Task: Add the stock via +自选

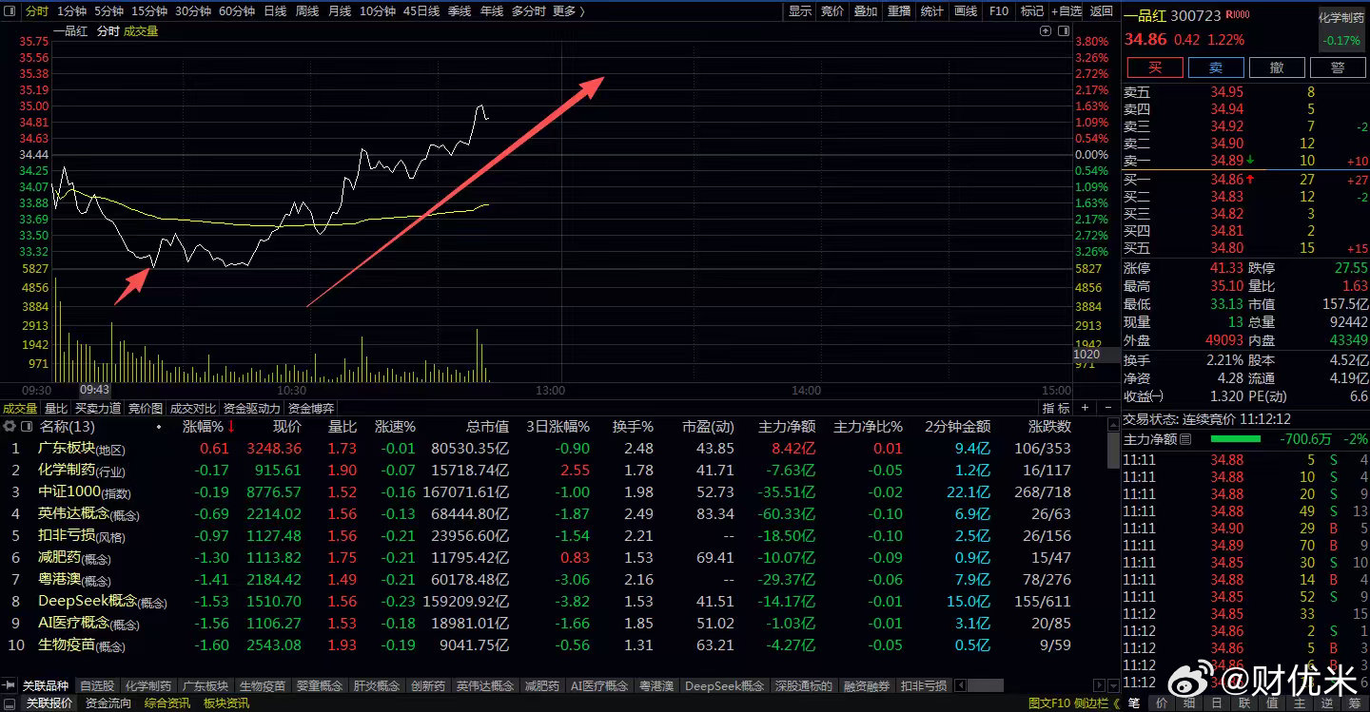Action: tap(1067, 11)
